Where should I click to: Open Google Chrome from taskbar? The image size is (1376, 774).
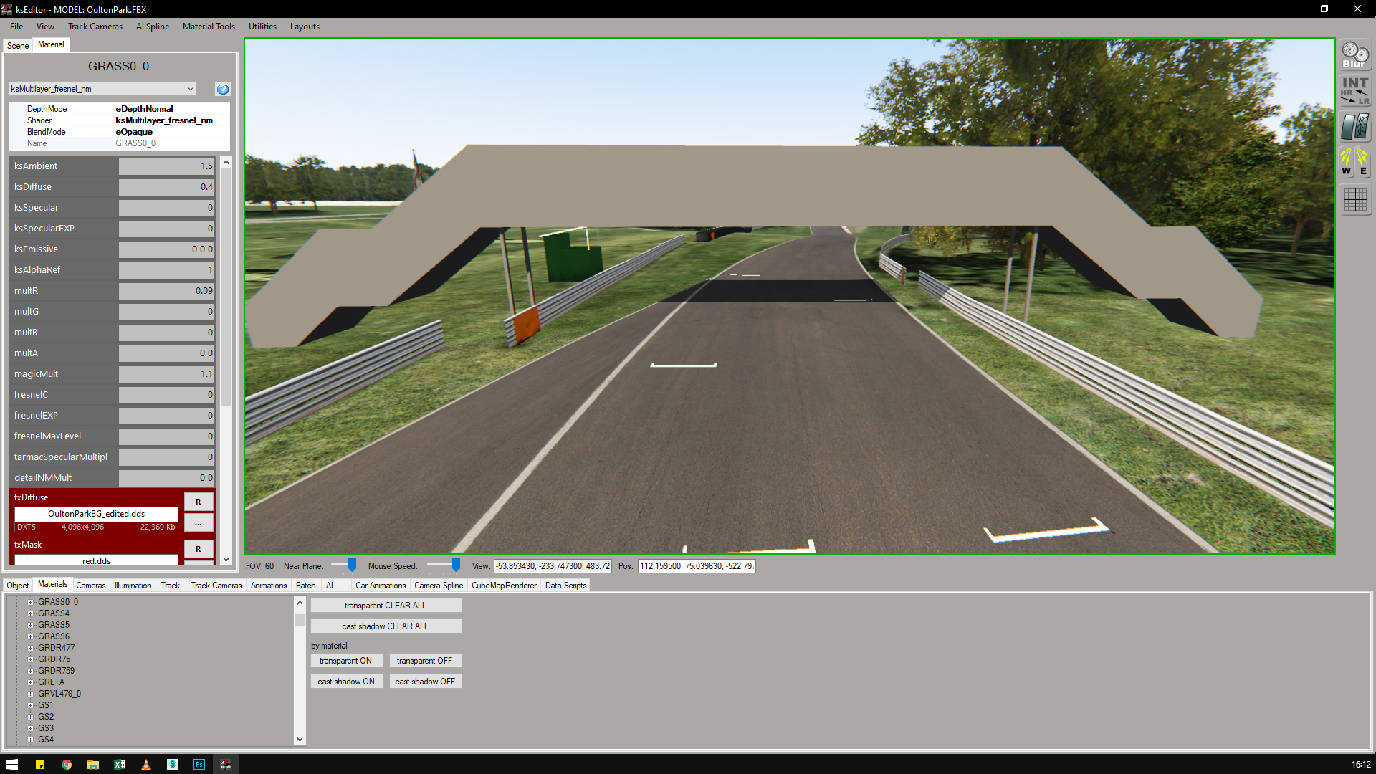[67, 765]
